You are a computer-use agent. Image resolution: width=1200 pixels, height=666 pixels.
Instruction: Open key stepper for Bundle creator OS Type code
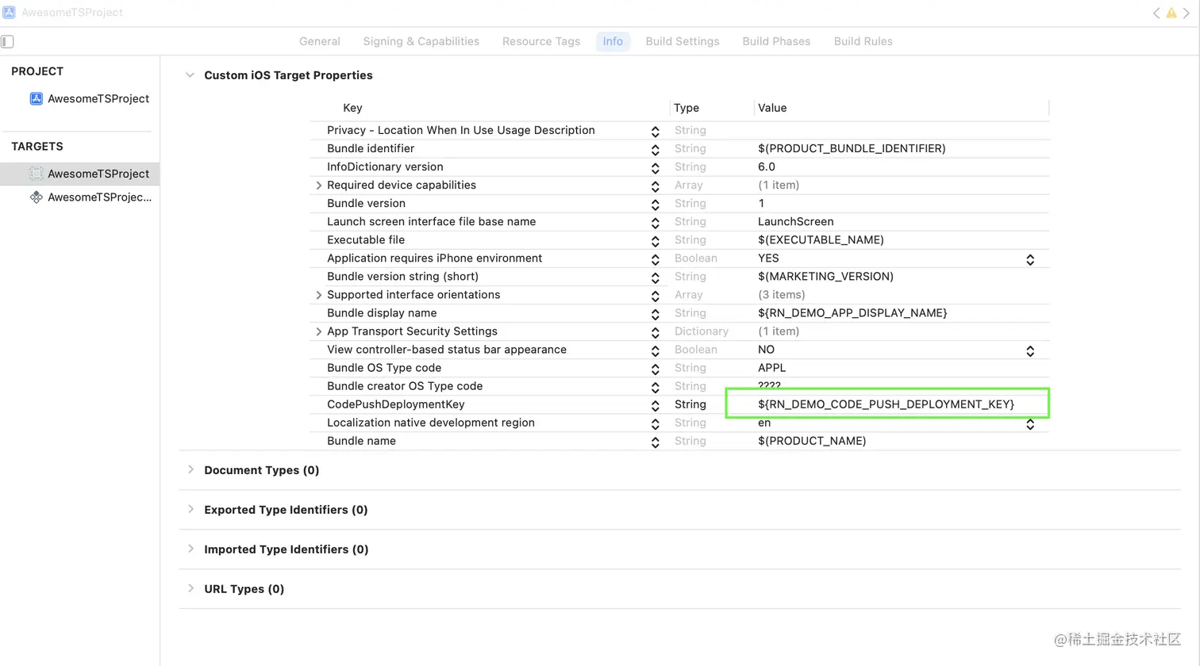click(655, 387)
